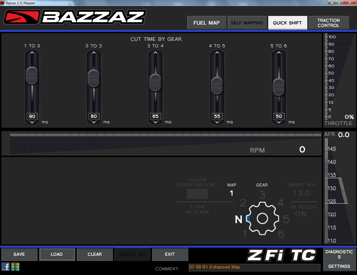The height and width of the screenshot is (275, 357).
Task: Click the gear-shaped gear indicator icon
Action: pos(262,219)
